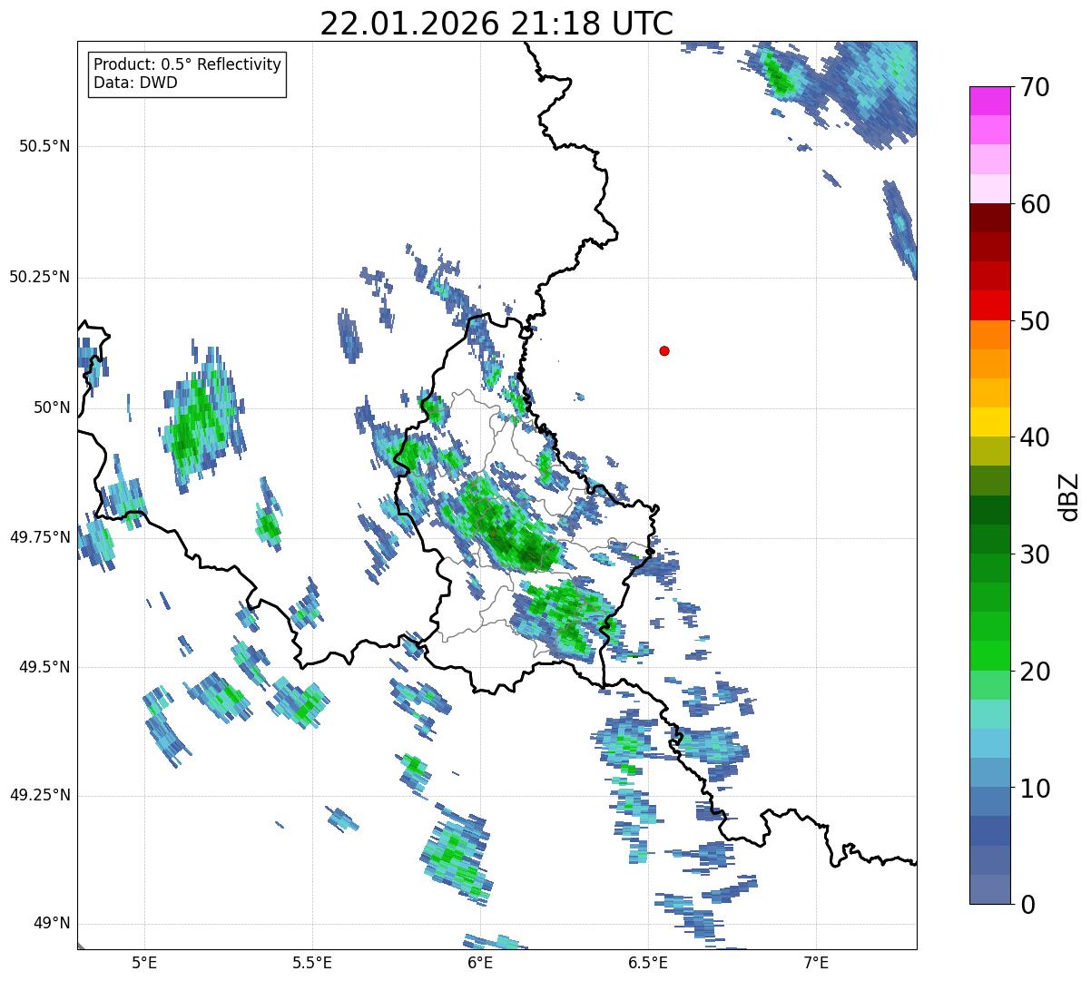Click the orange colorbar swatch below 50

click(x=989, y=335)
